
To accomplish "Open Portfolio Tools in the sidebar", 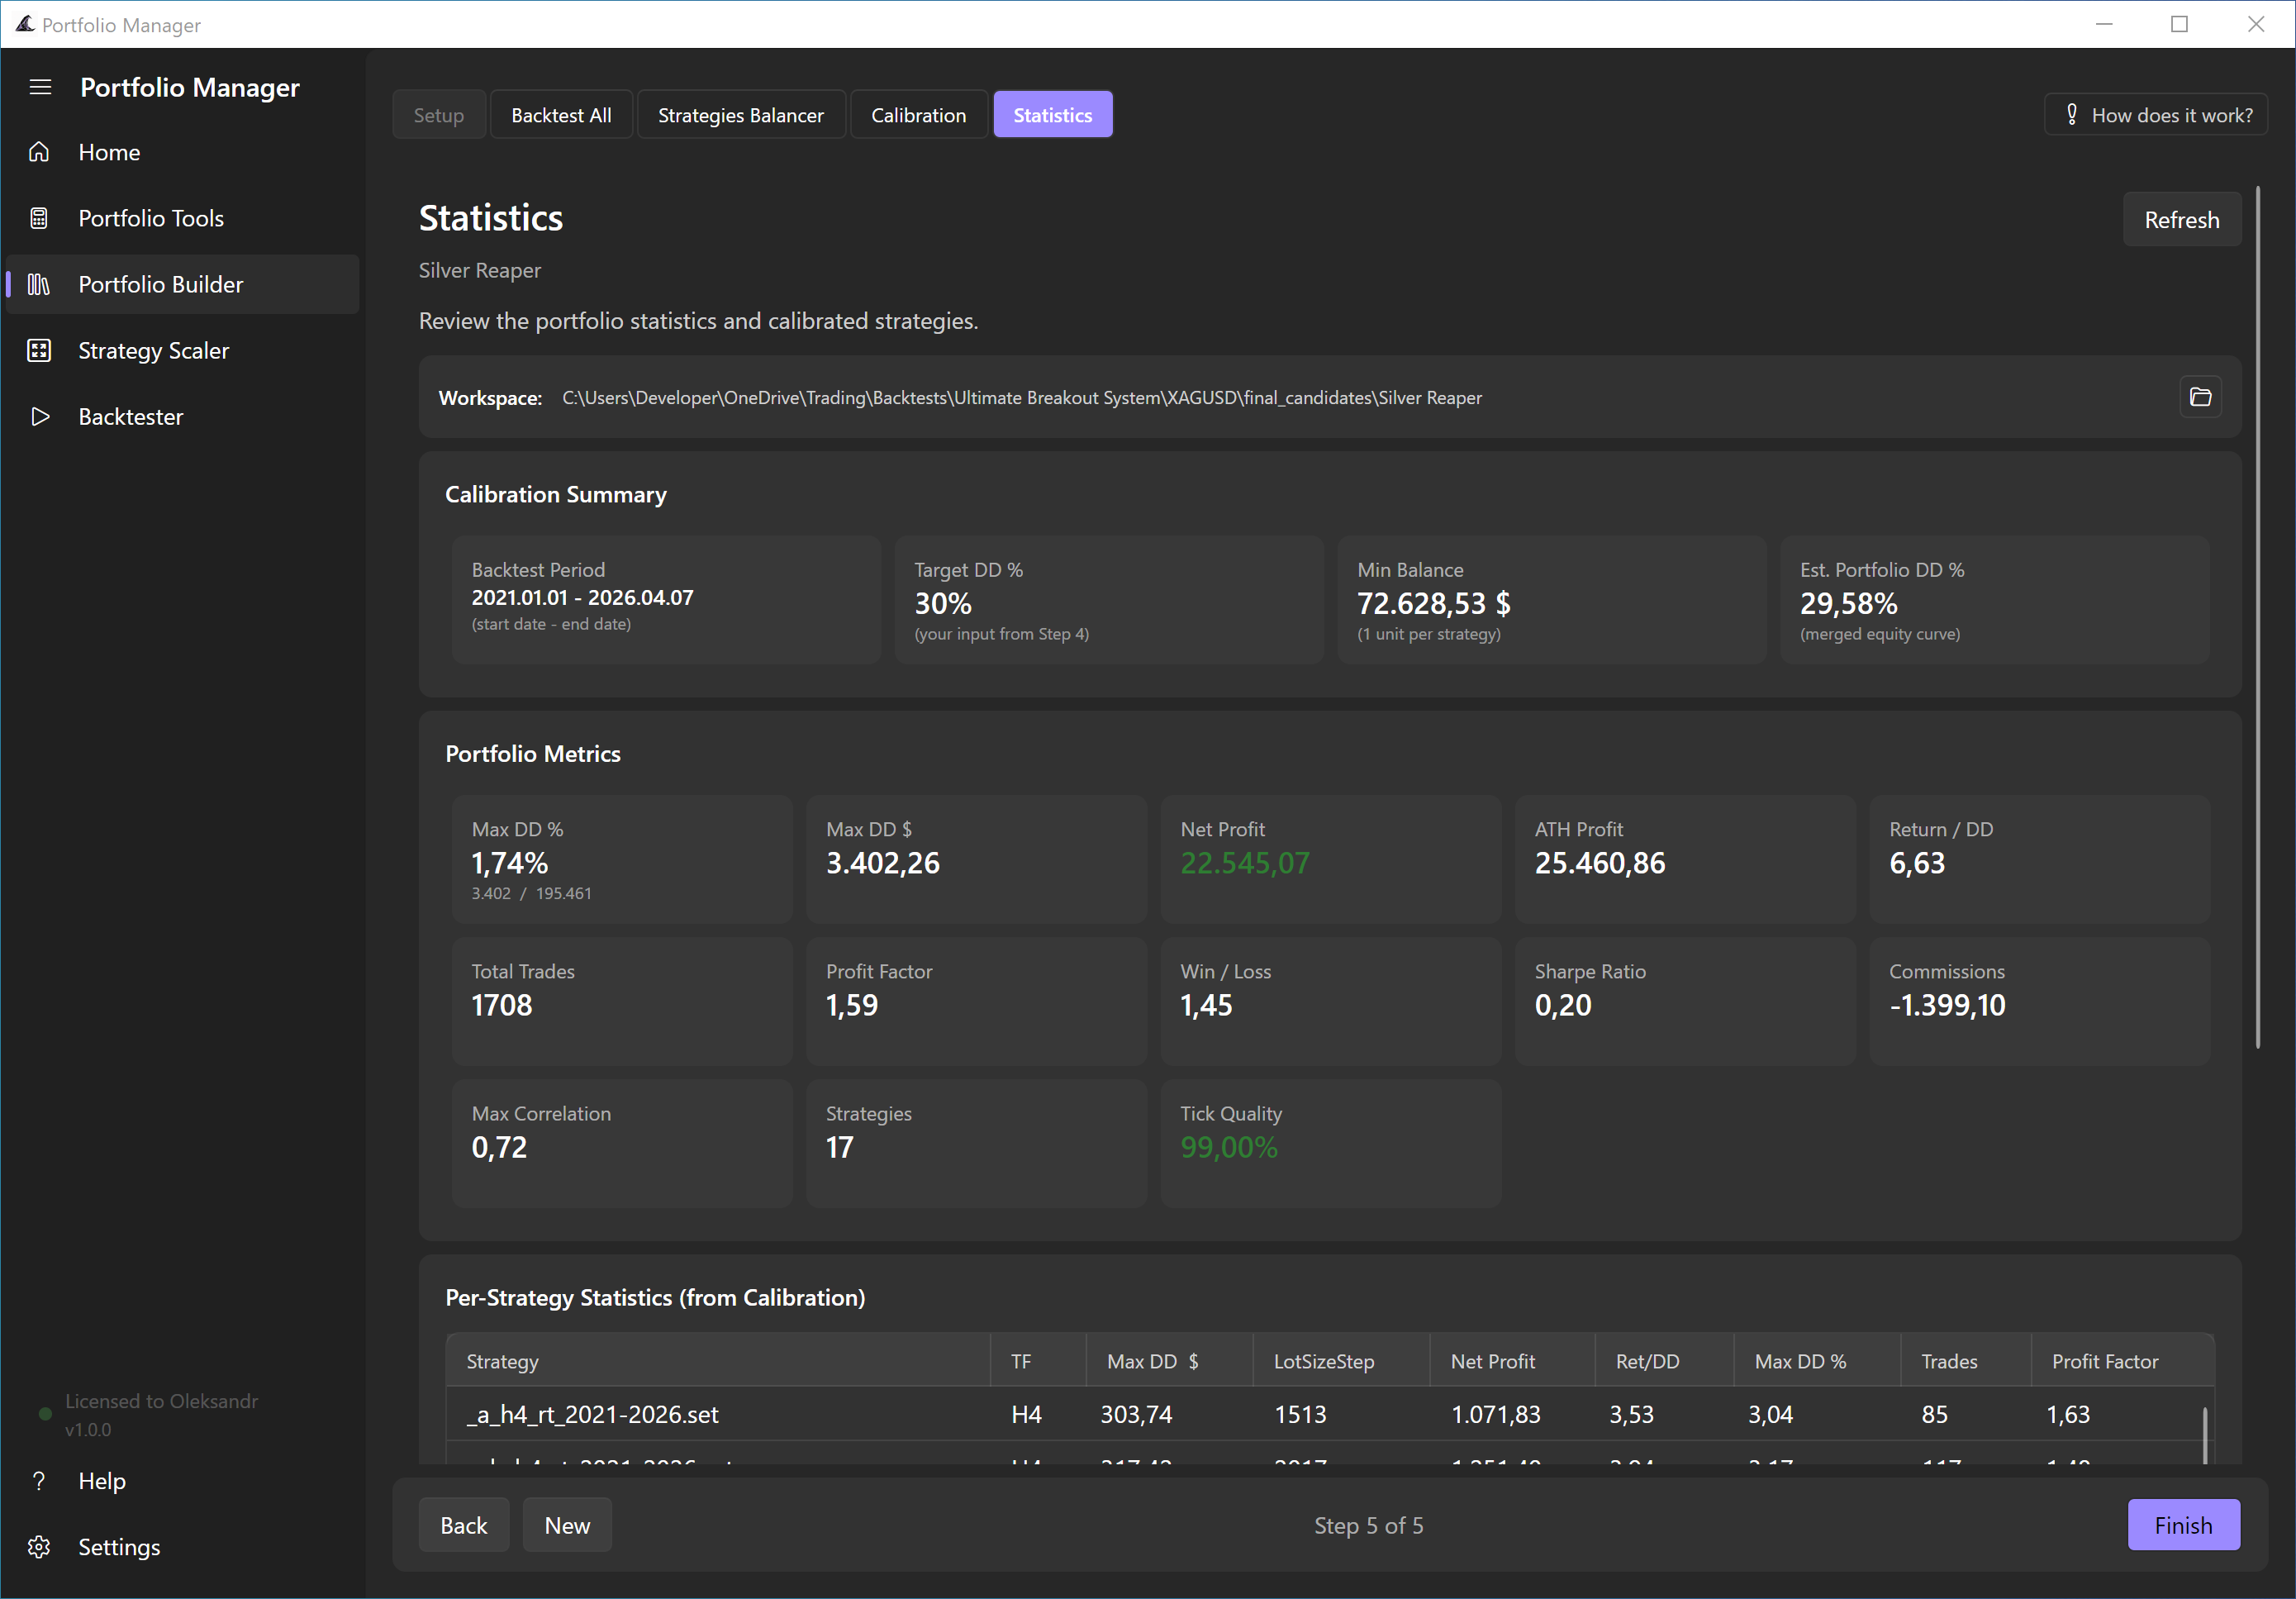I will (182, 218).
